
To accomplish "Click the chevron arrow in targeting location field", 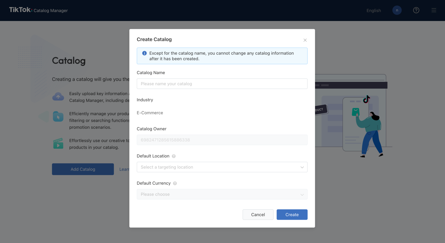I will (302, 167).
